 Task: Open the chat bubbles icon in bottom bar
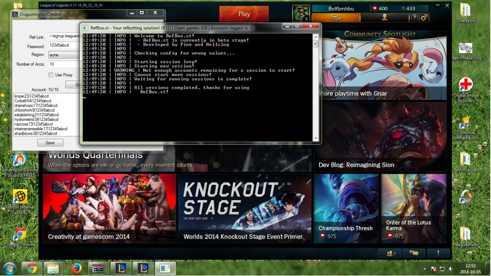[413, 253]
